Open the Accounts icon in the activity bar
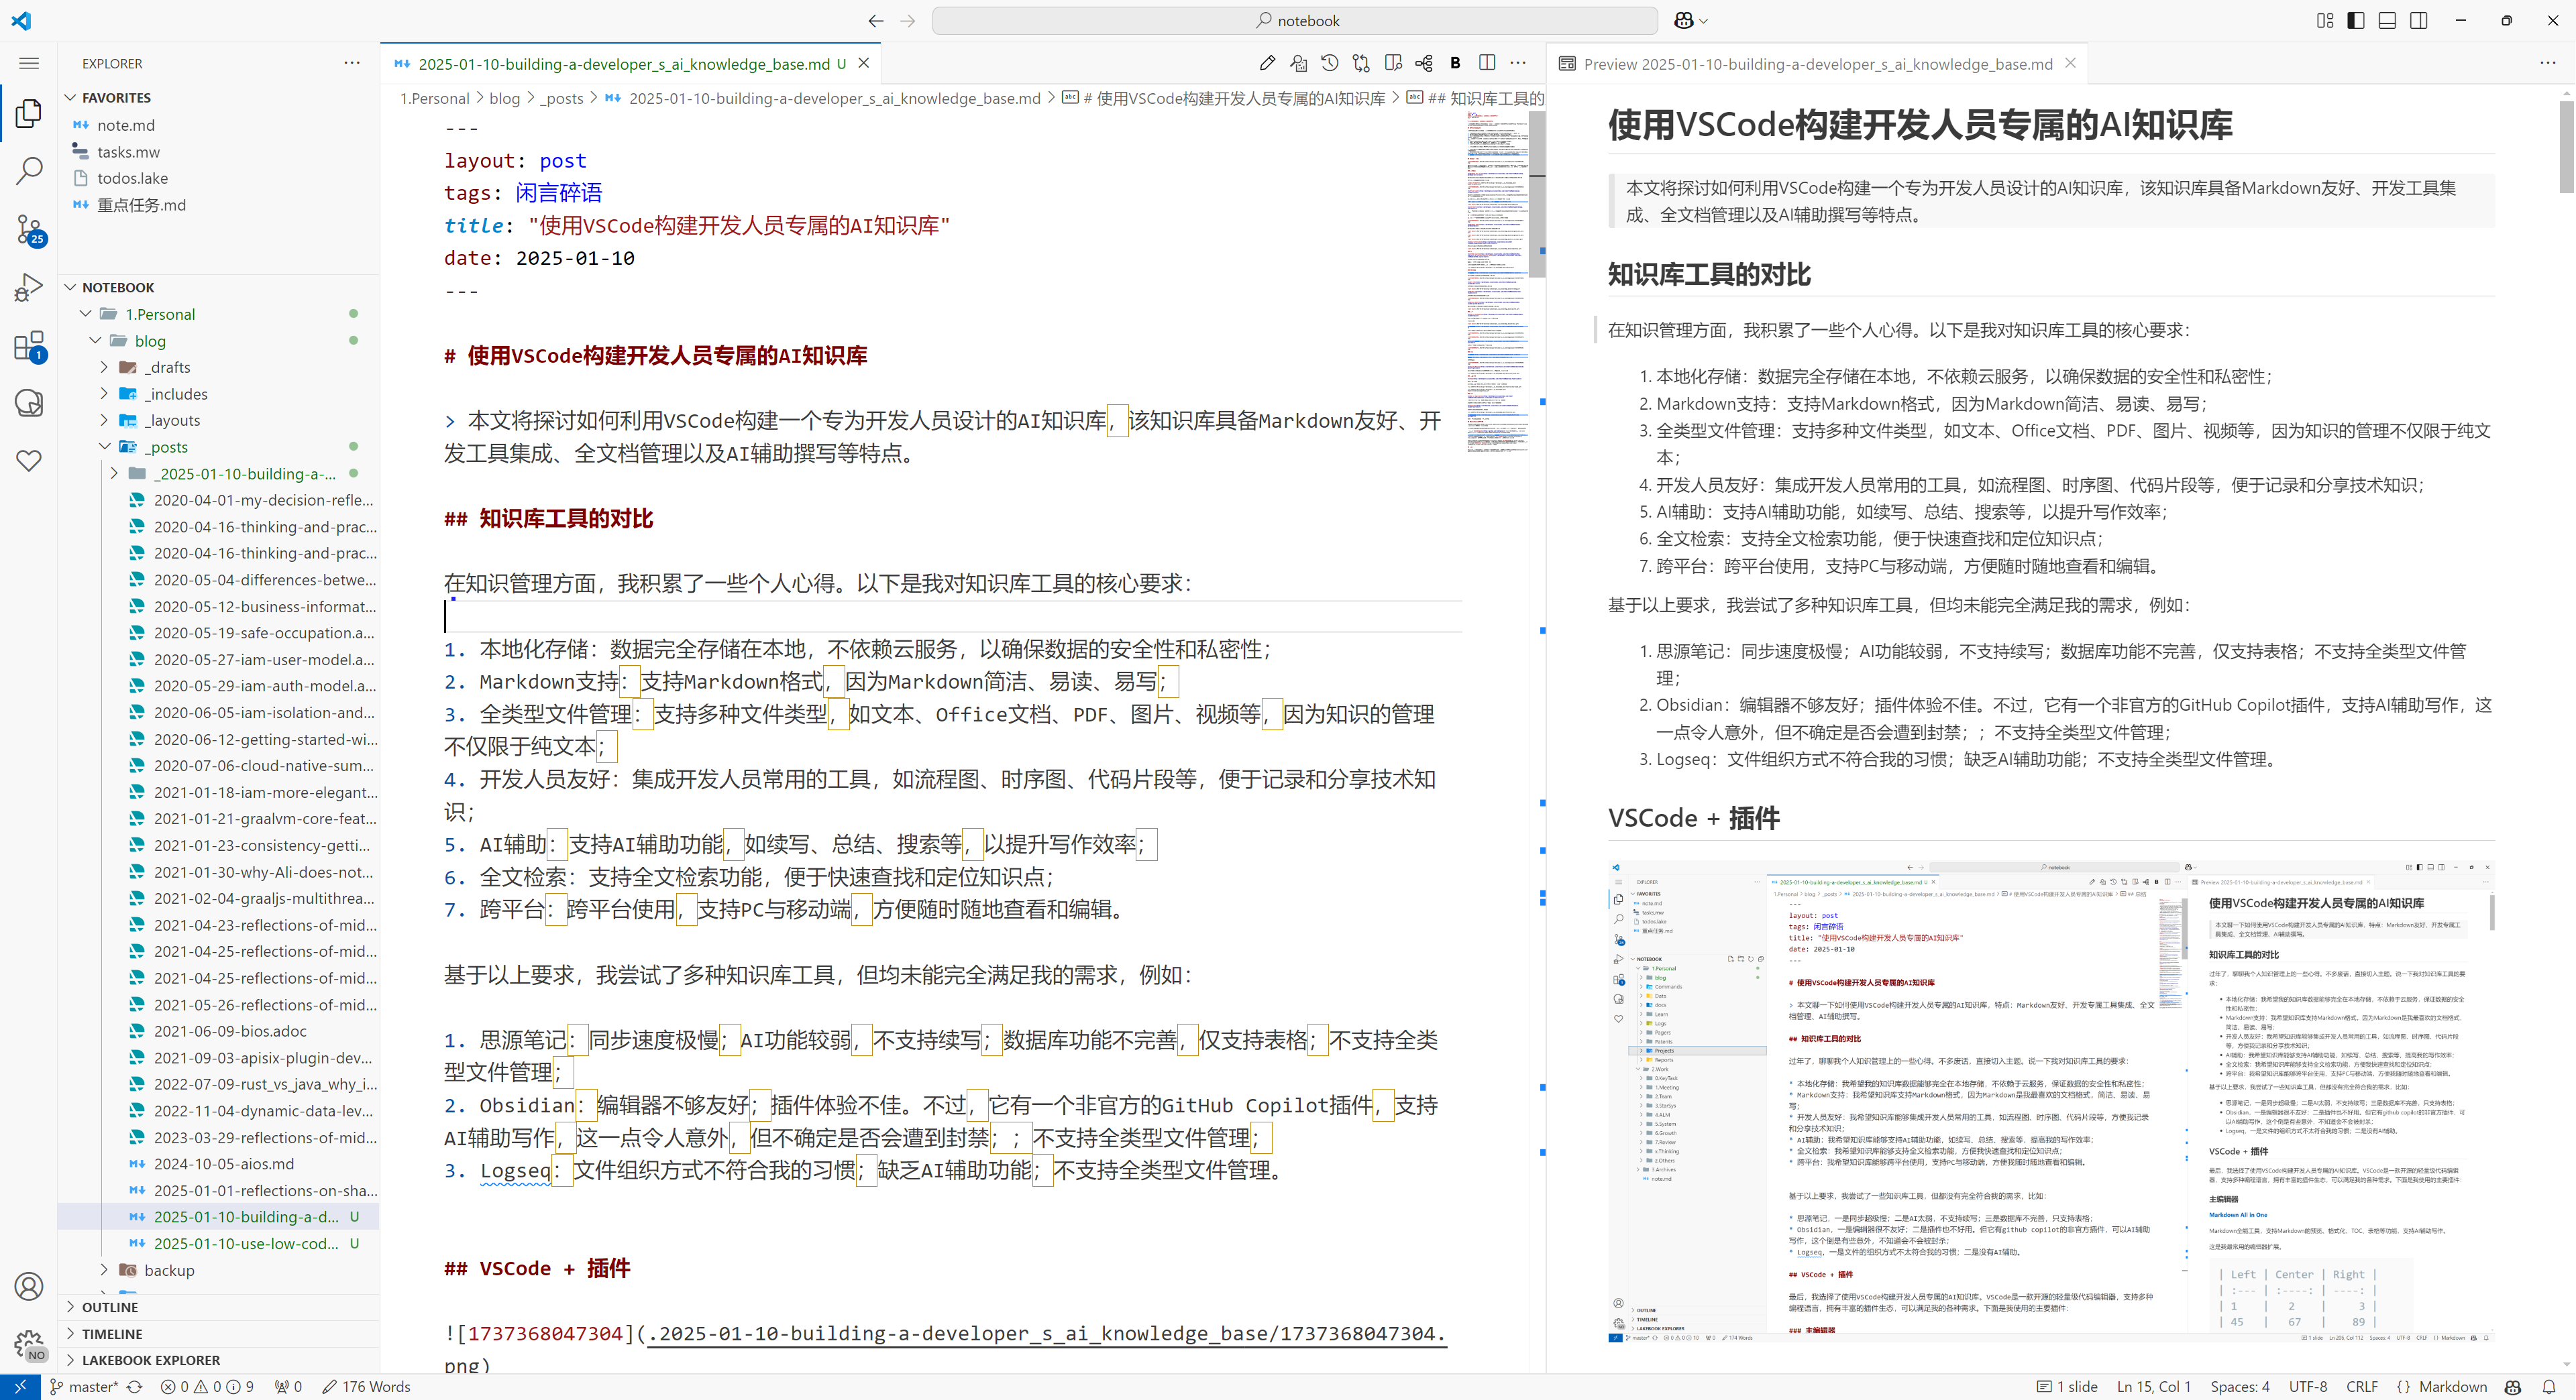This screenshot has width=2576, height=1400. pos(29,1286)
